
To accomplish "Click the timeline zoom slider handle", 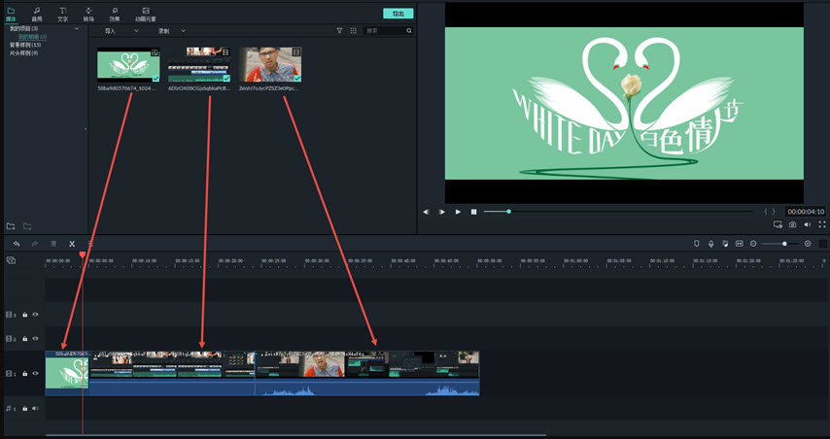I will 784,244.
